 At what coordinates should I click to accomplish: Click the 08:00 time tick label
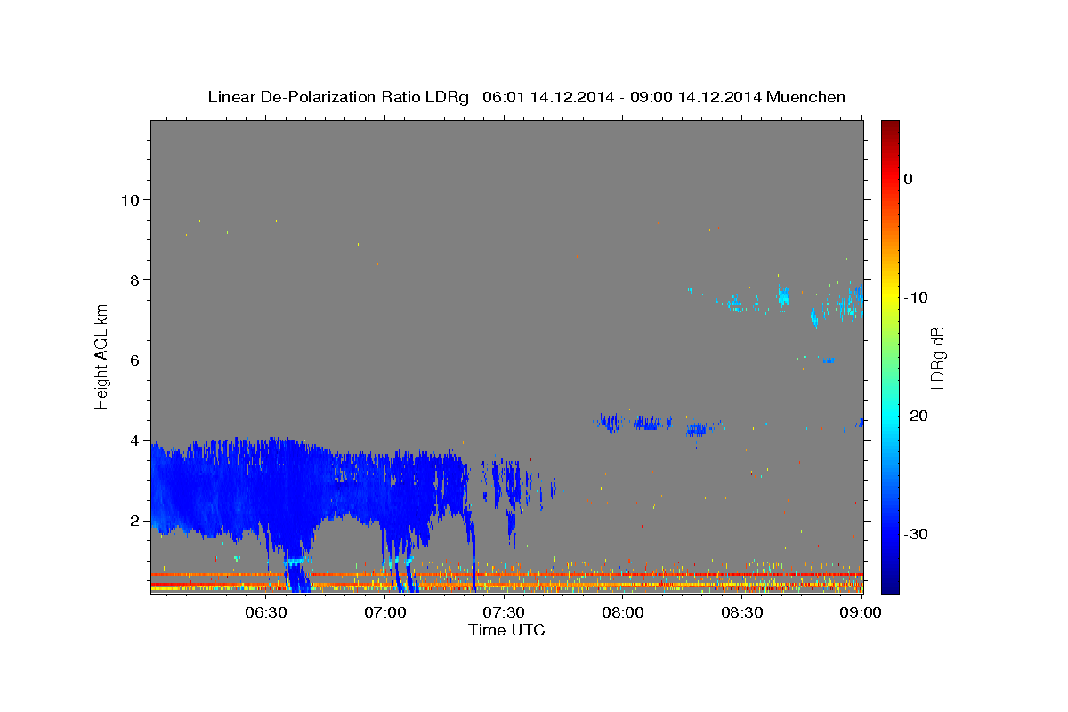623,612
